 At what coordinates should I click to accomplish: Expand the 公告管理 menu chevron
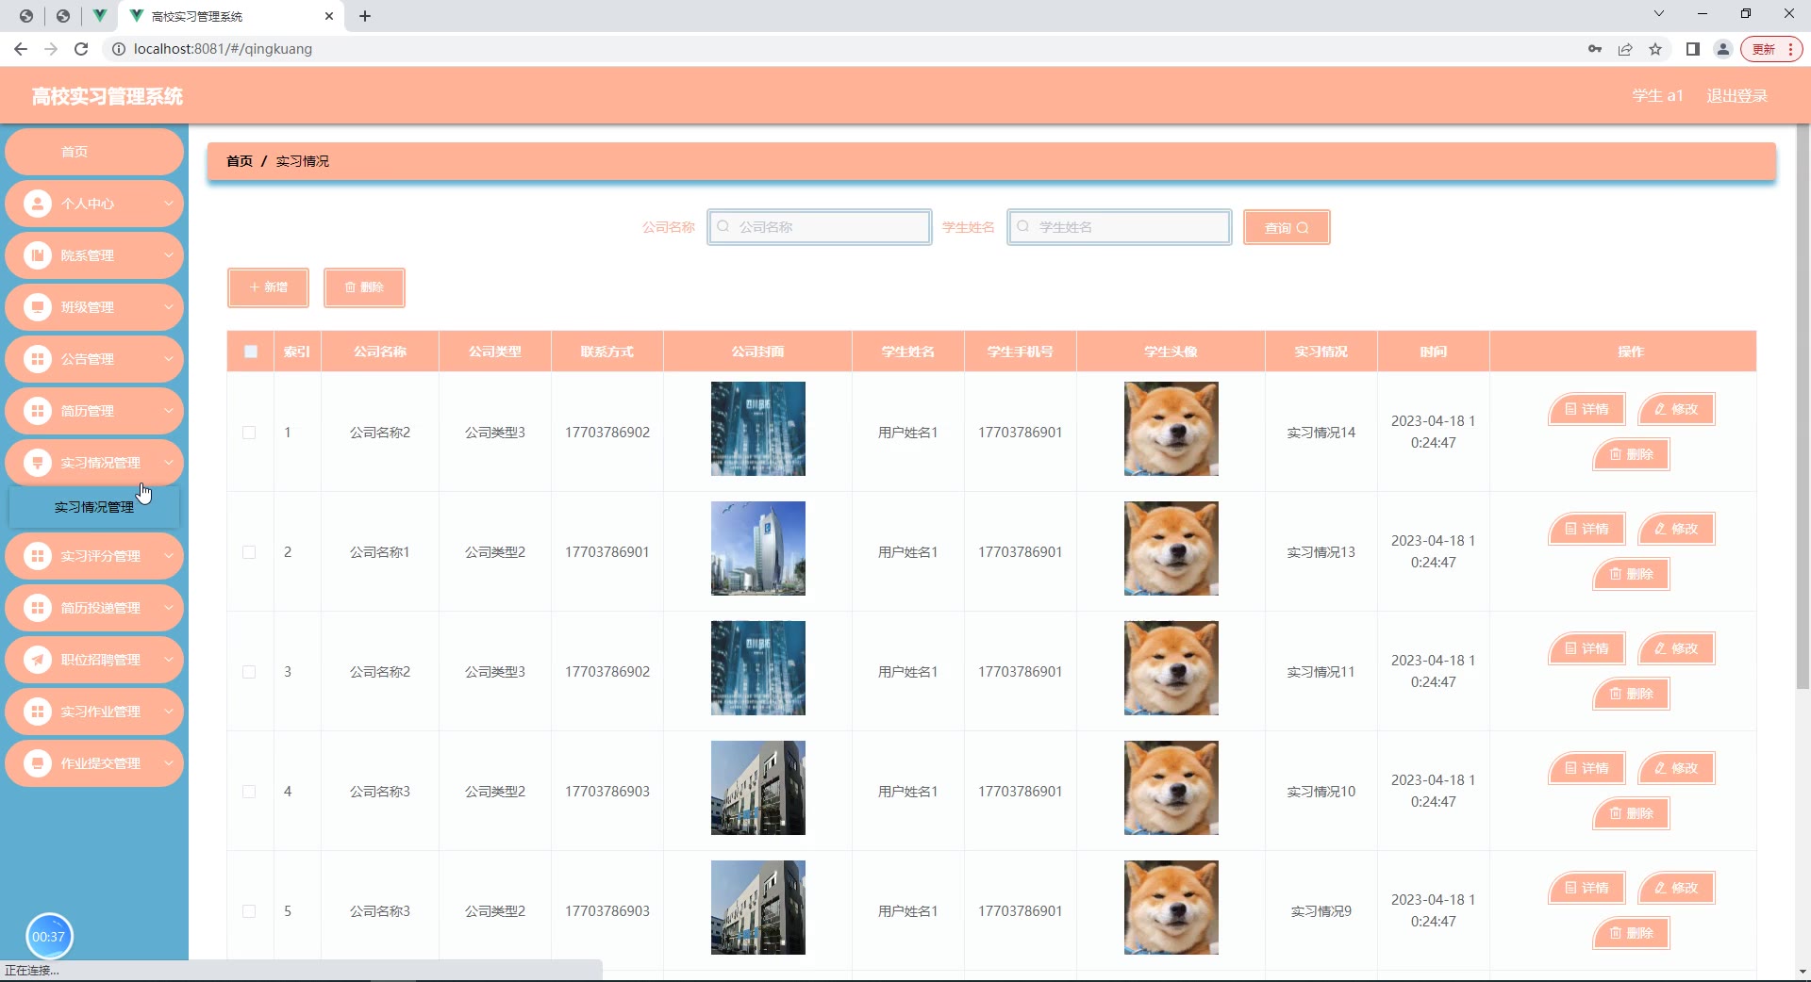coord(169,359)
